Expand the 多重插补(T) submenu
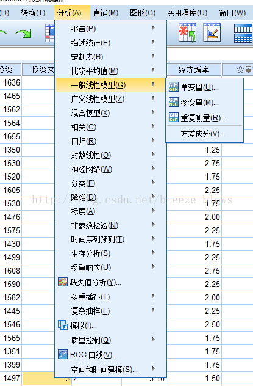Viewport: 253px width, 386px height. click(111, 297)
